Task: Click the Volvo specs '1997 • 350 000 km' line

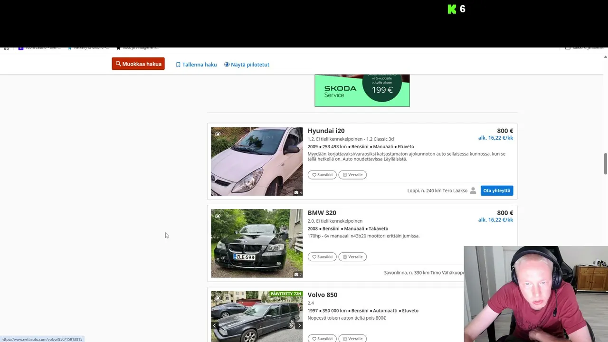Action: pos(363,311)
